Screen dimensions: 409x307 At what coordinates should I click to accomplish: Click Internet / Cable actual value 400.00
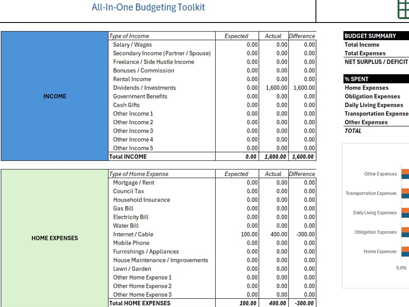click(x=279, y=234)
